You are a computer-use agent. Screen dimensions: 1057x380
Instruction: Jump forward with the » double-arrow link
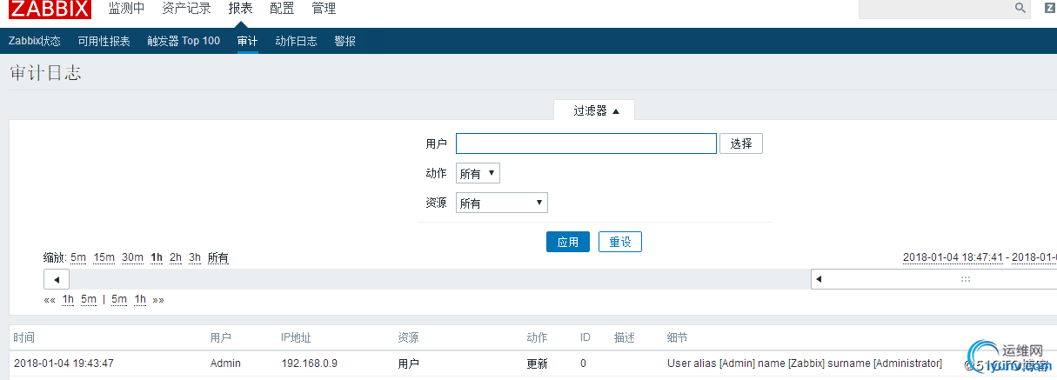pyautogui.click(x=158, y=299)
